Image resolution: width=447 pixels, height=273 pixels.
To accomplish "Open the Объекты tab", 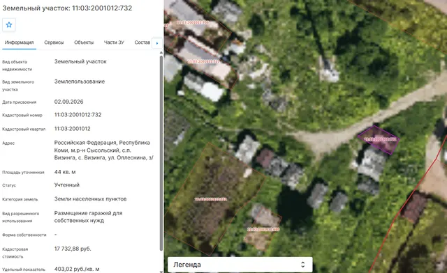I will 84,42.
